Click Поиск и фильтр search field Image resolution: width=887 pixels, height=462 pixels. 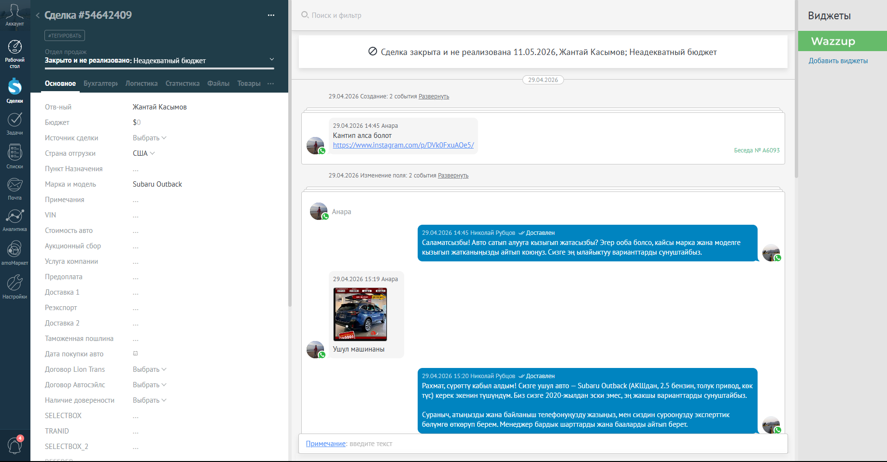337,15
